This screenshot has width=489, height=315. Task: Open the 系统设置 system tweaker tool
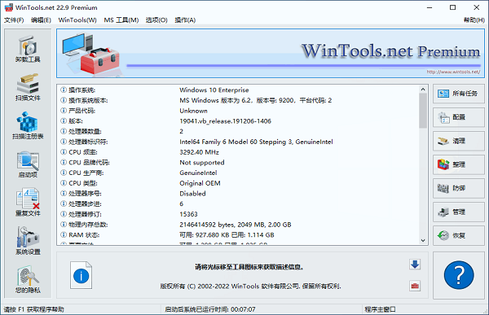pyautogui.click(x=28, y=241)
